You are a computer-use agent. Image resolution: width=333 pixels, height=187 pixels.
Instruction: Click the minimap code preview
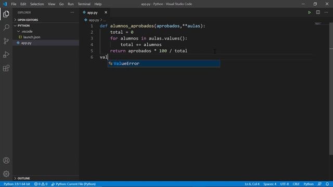(x=318, y=24)
